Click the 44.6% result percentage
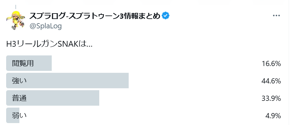The image size is (290, 125). (271, 81)
